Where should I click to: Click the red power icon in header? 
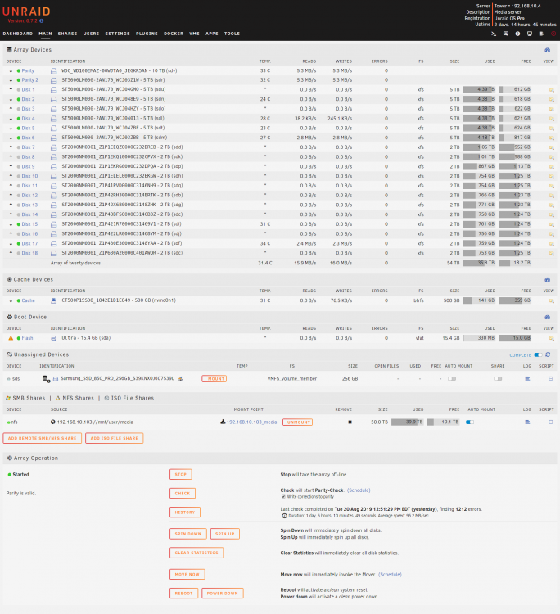pos(553,34)
